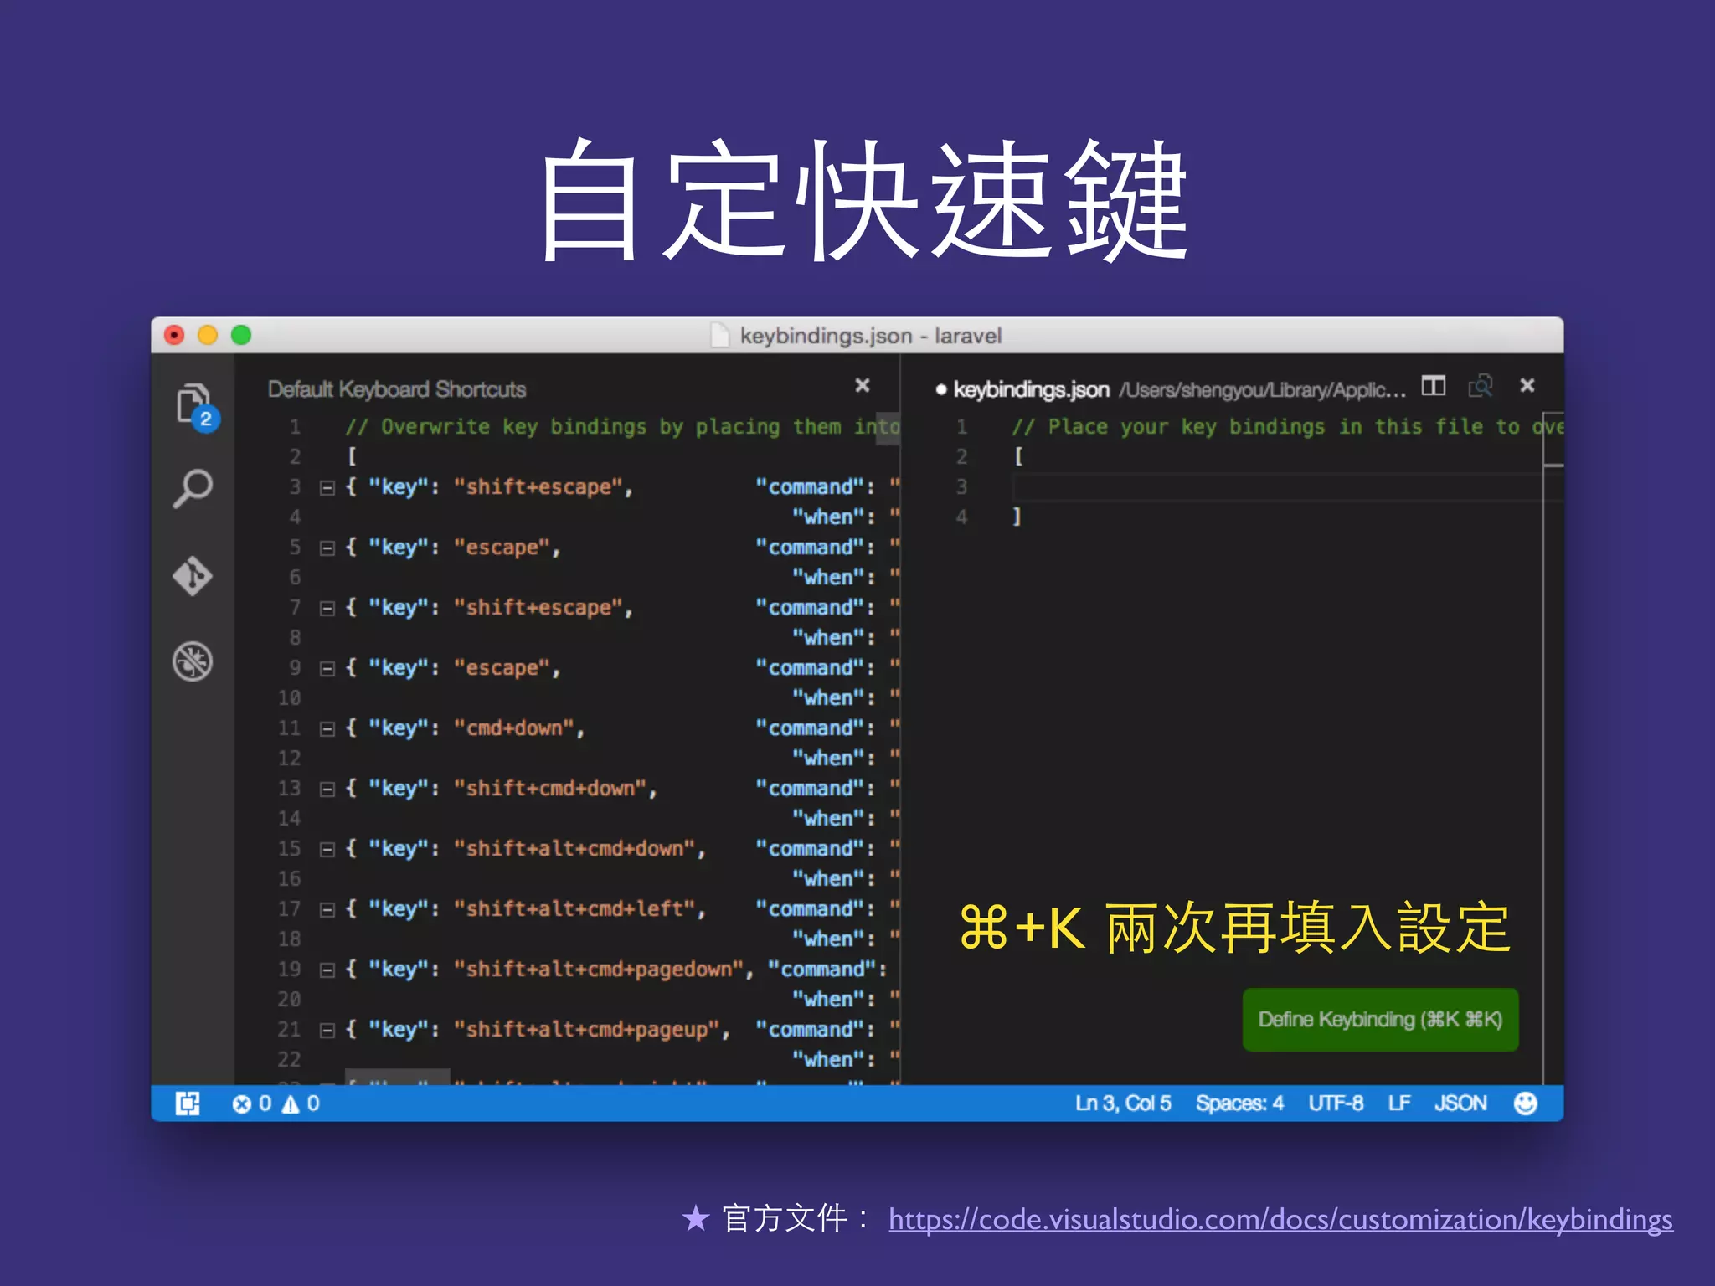The height and width of the screenshot is (1286, 1715).
Task: Click "shift+alt+cmd+left" key text
Action: tap(580, 909)
